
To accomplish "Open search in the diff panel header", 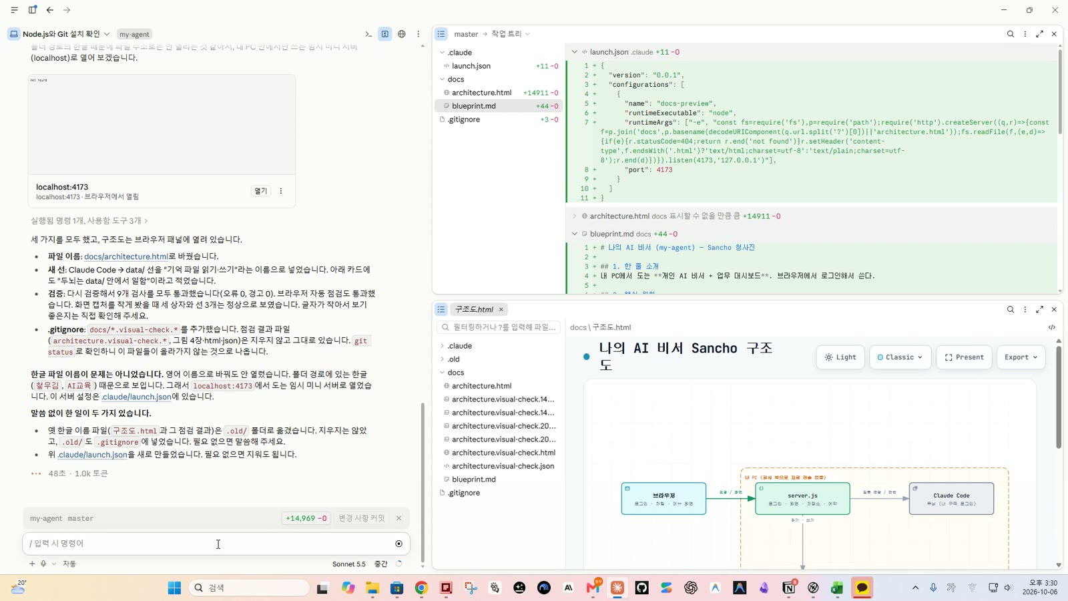I will coord(1011,34).
